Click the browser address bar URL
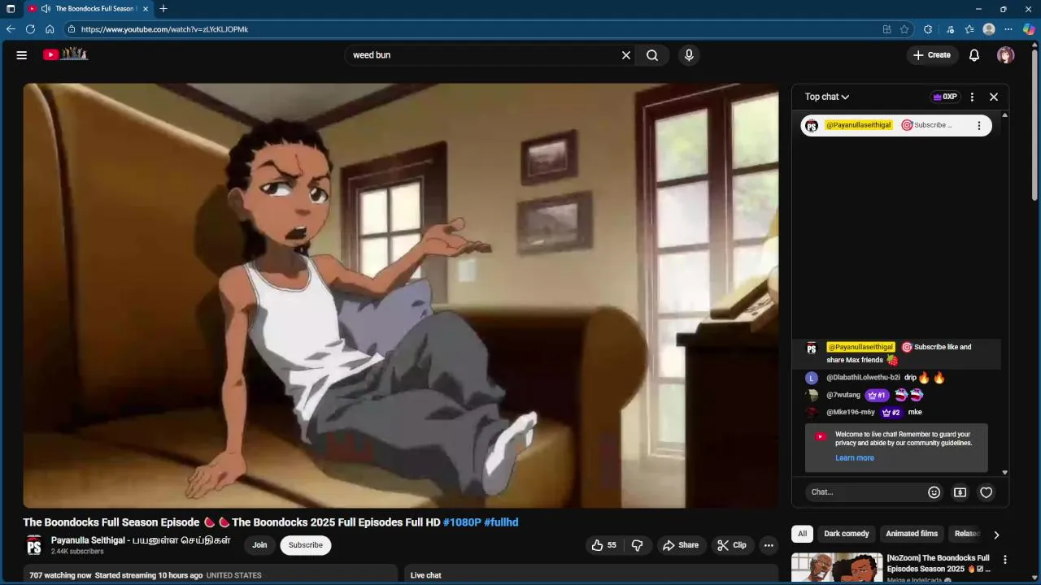The width and height of the screenshot is (1041, 585). tap(164, 29)
